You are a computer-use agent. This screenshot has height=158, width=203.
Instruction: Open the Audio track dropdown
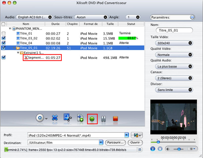coord(34,17)
